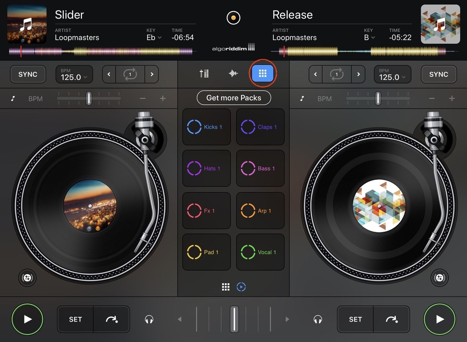Click the right deck music note icon
467x342 pixels.
[x=302, y=98]
